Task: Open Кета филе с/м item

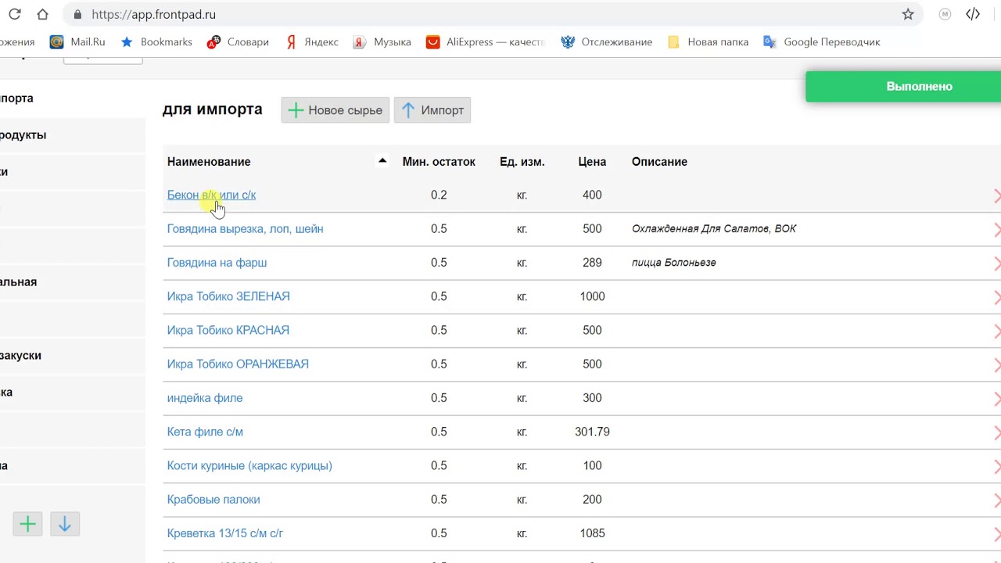Action: 205,432
